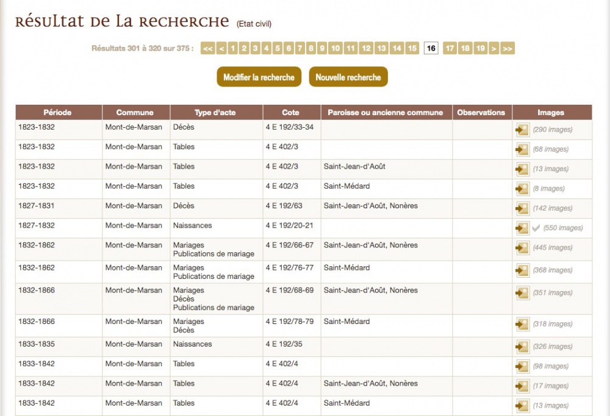Open viewer icon for Naissances 1827-1832 row
The height and width of the screenshot is (416, 610).
point(522,228)
